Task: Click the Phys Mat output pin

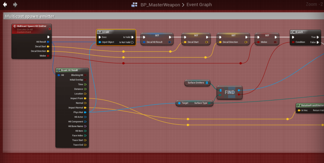Action: (x=85, y=112)
